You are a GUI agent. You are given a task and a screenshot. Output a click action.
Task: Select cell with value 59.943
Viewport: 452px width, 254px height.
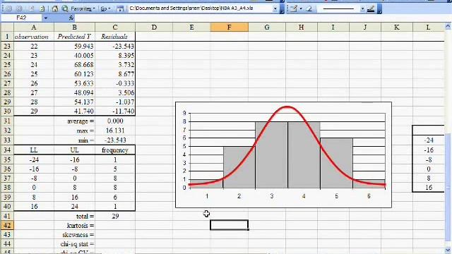pyautogui.click(x=74, y=46)
